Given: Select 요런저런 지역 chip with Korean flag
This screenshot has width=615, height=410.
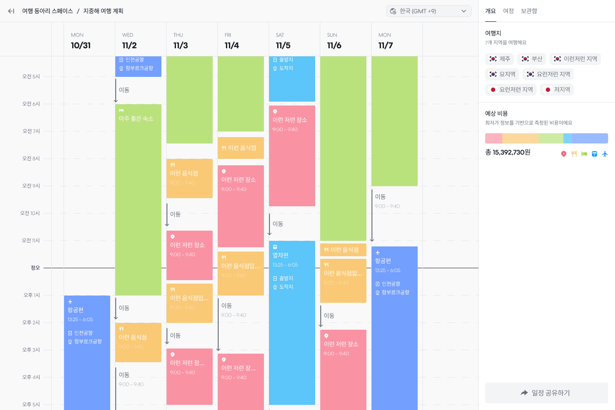Looking at the screenshot, I should (x=548, y=74).
